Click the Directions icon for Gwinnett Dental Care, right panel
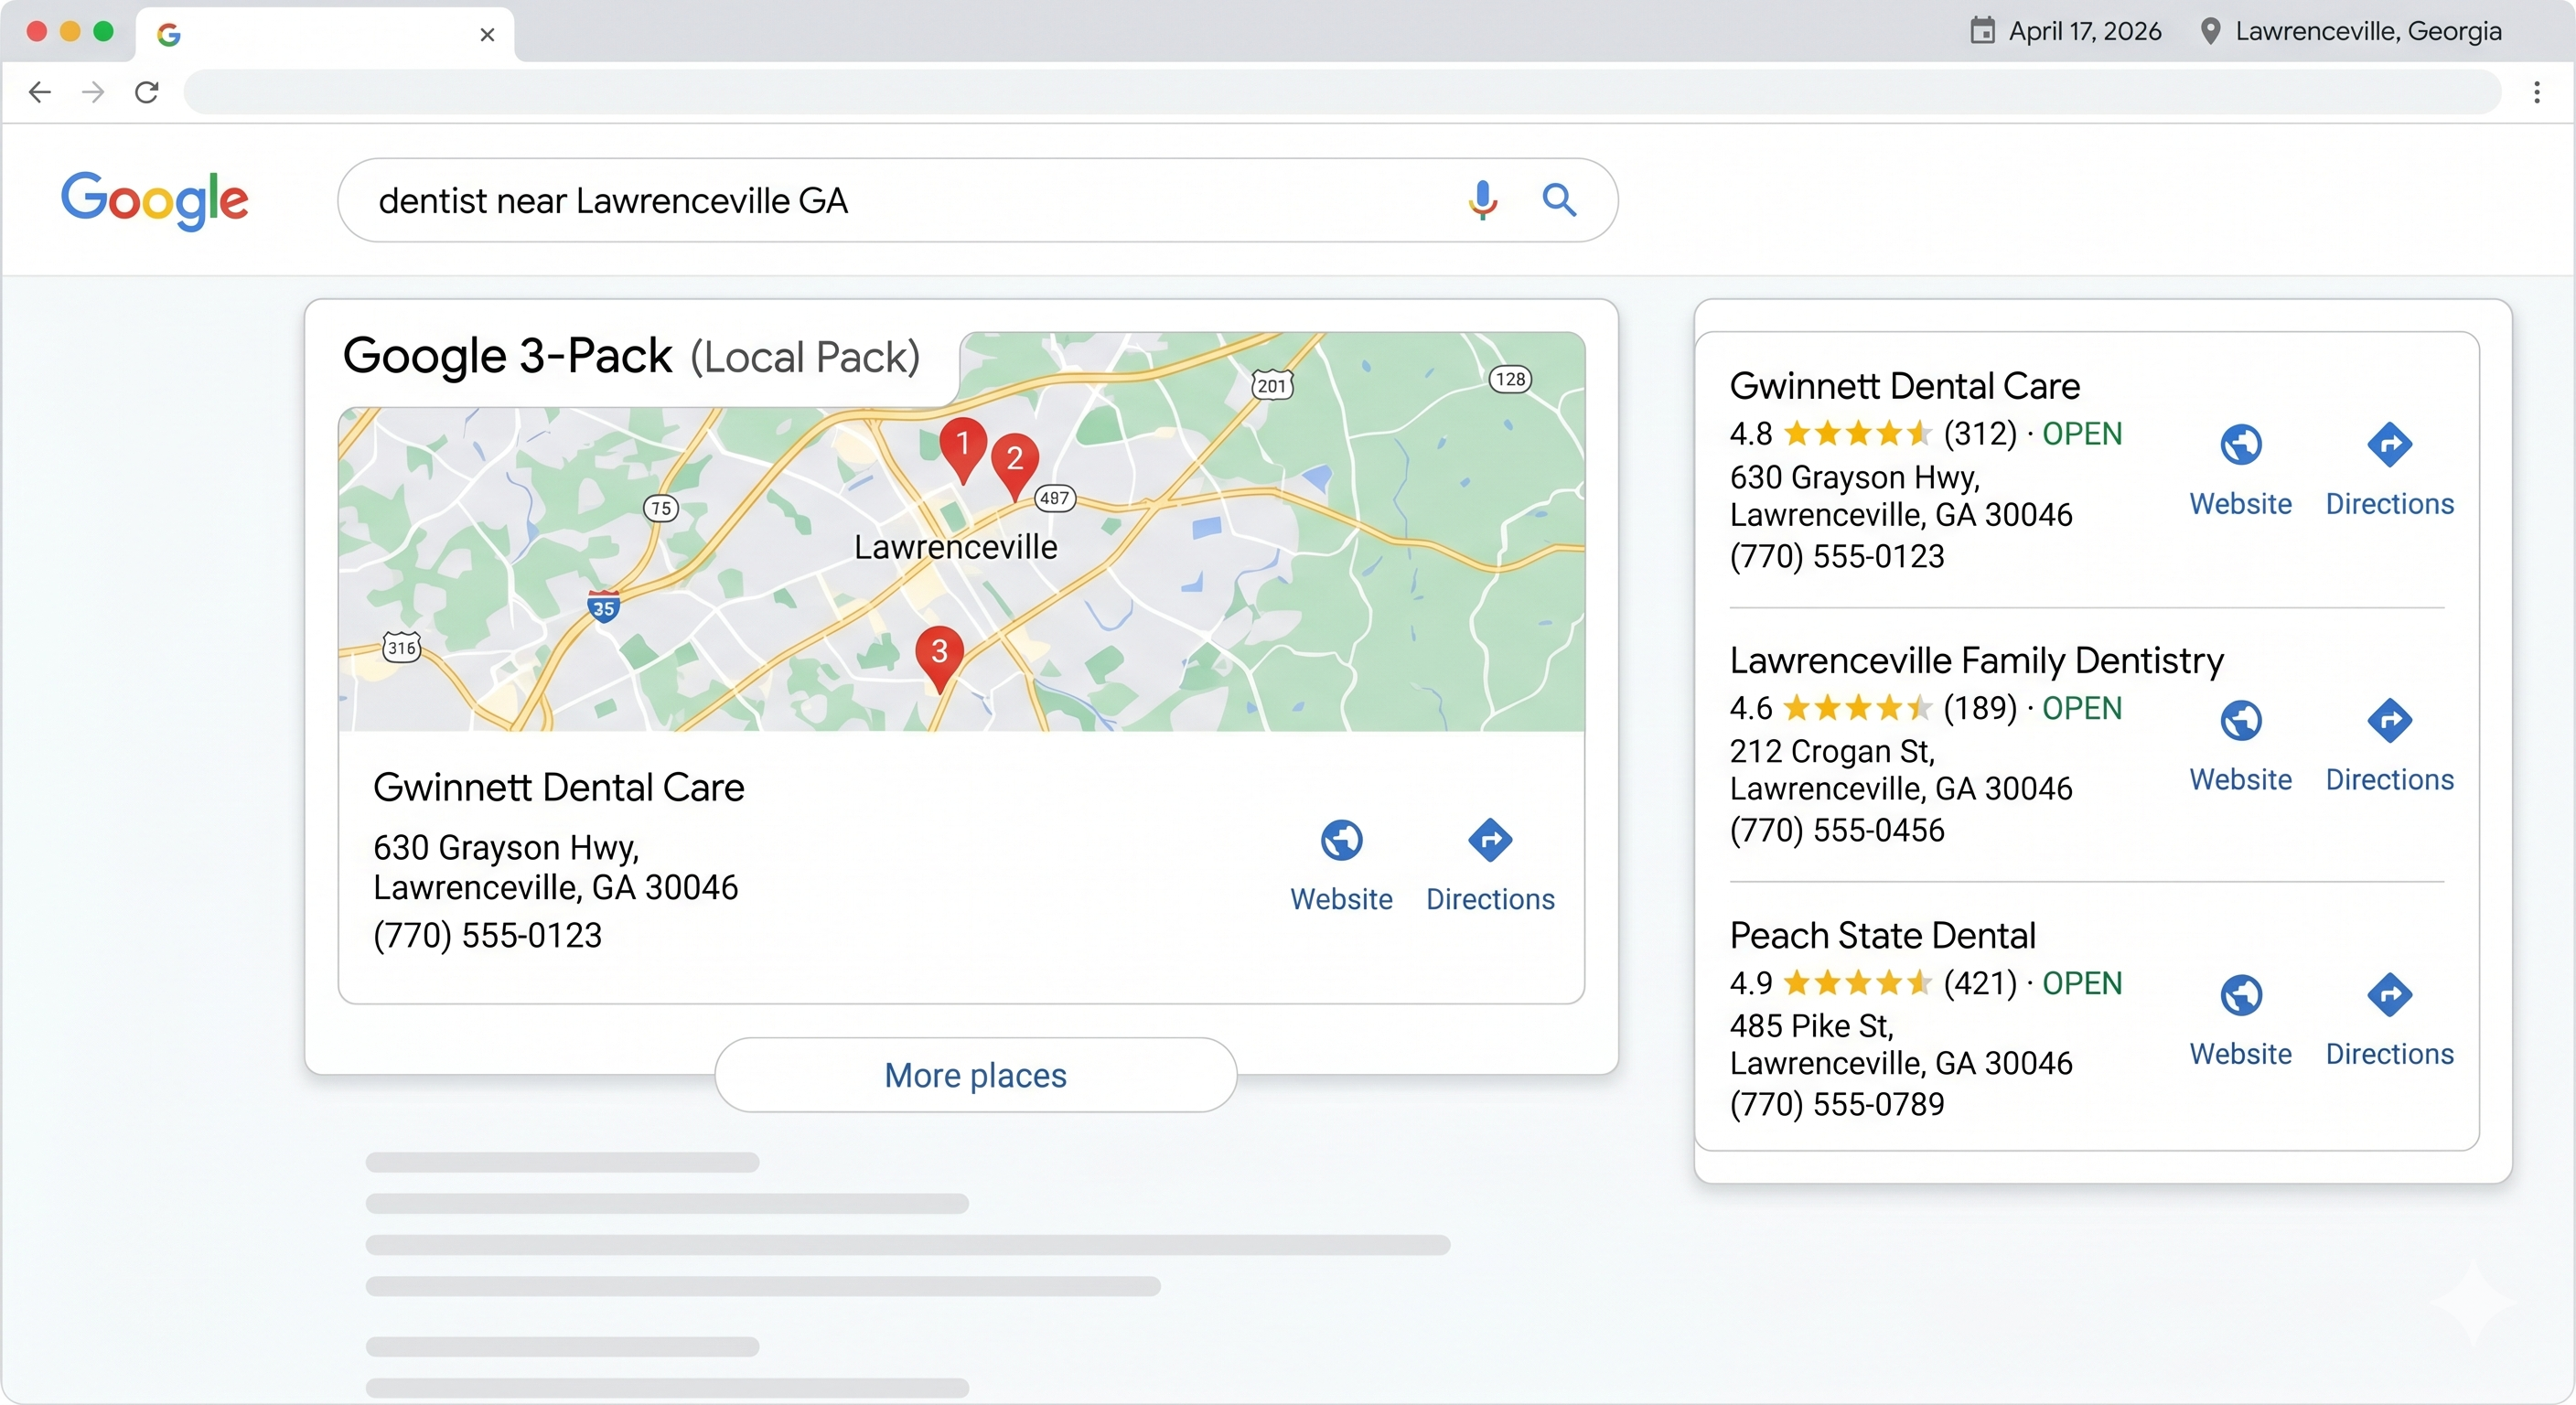 (x=2390, y=445)
